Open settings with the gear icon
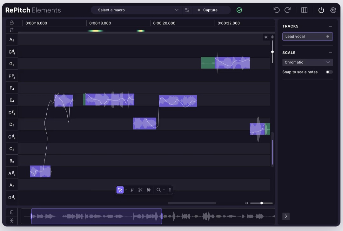 333,10
